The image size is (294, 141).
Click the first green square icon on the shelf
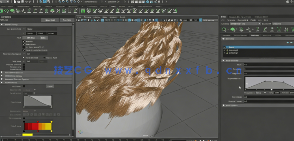[1, 11]
